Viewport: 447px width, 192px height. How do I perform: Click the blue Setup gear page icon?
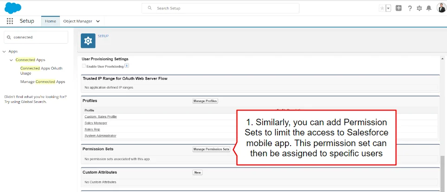coord(88,41)
